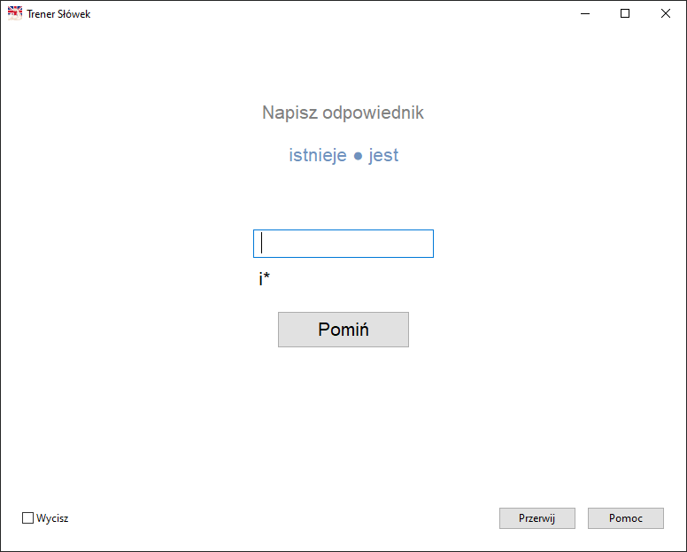Click the "i*" hint text
The image size is (687, 552).
pos(264,280)
